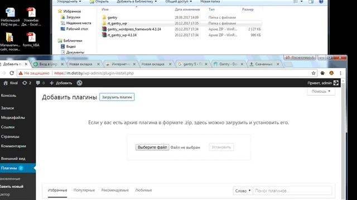Click + Добавить in admin bar
Screen dimensions: 357x200
(x=61, y=83)
